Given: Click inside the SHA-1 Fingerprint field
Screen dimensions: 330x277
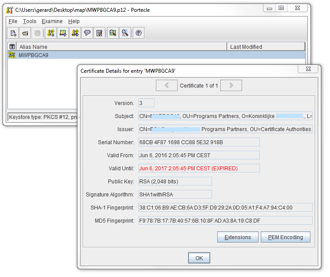Looking at the screenshot, I should pos(225,207).
